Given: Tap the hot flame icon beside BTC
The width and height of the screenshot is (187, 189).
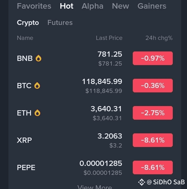Looking at the screenshot, I should (37, 86).
